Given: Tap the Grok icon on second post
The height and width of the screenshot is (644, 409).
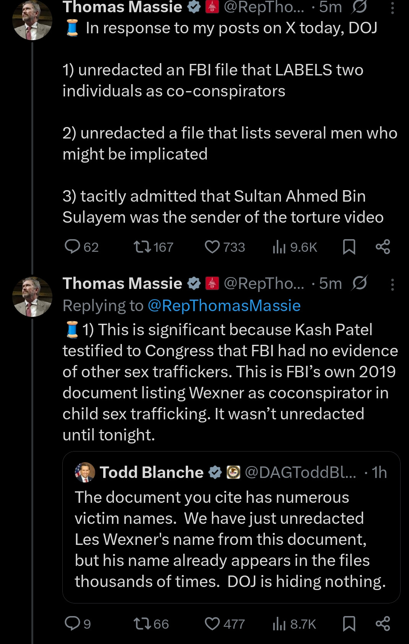Looking at the screenshot, I should click(359, 283).
